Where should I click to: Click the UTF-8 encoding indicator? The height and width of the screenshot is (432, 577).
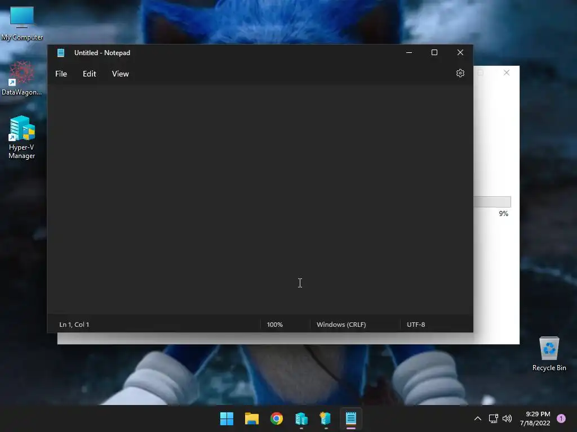416,325
